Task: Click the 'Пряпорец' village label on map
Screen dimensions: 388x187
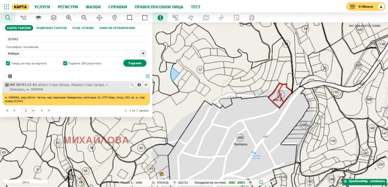Action: [240, 144]
